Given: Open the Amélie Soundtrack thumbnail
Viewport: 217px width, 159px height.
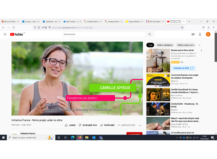Looking at the screenshot, I should coord(158,95).
